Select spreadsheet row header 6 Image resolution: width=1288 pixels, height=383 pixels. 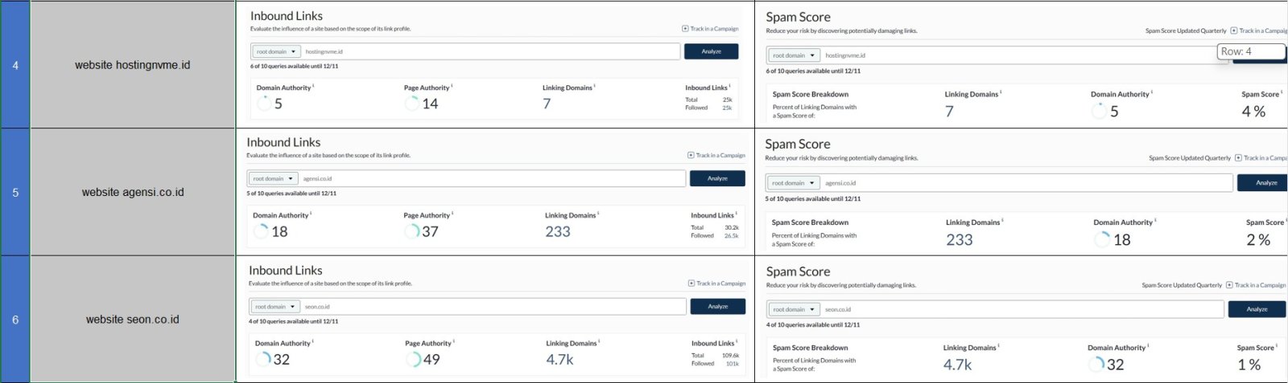pos(15,320)
